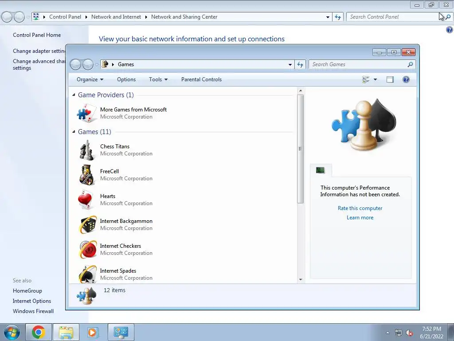Open Control Panel Home link
This screenshot has width=454, height=341.
click(x=37, y=35)
